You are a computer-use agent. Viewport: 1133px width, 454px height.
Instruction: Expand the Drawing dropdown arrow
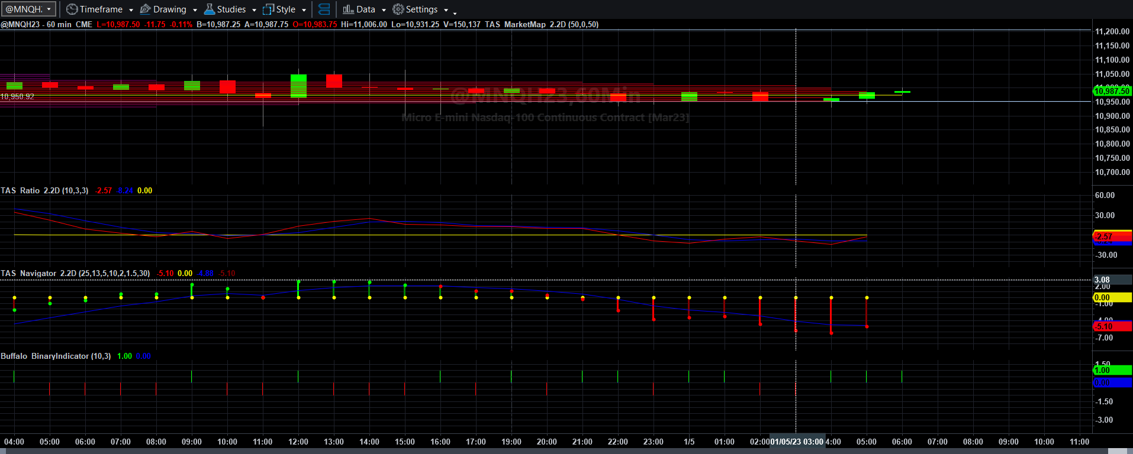195,10
